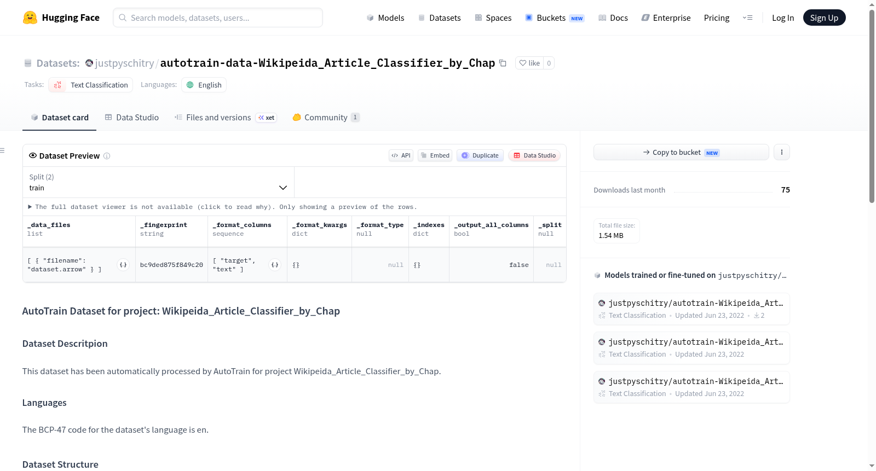
Task: Click the Datasets breadcrumb label
Action: pyautogui.click(x=58, y=63)
